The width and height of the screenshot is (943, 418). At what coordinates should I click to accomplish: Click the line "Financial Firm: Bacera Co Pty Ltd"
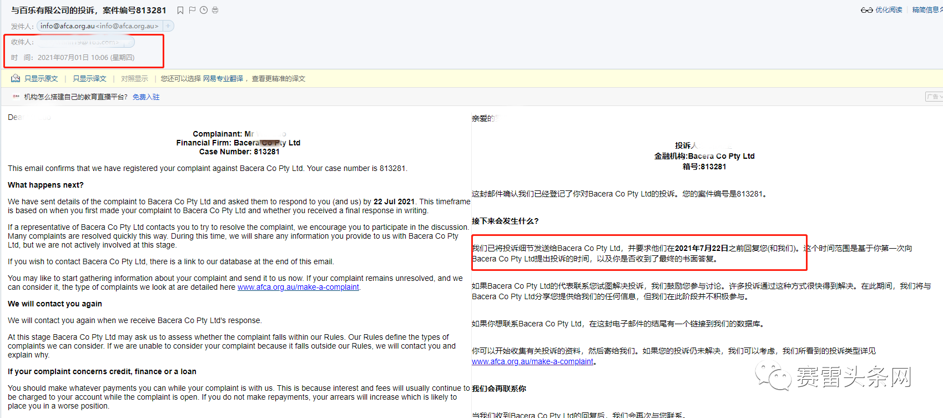pyautogui.click(x=238, y=143)
